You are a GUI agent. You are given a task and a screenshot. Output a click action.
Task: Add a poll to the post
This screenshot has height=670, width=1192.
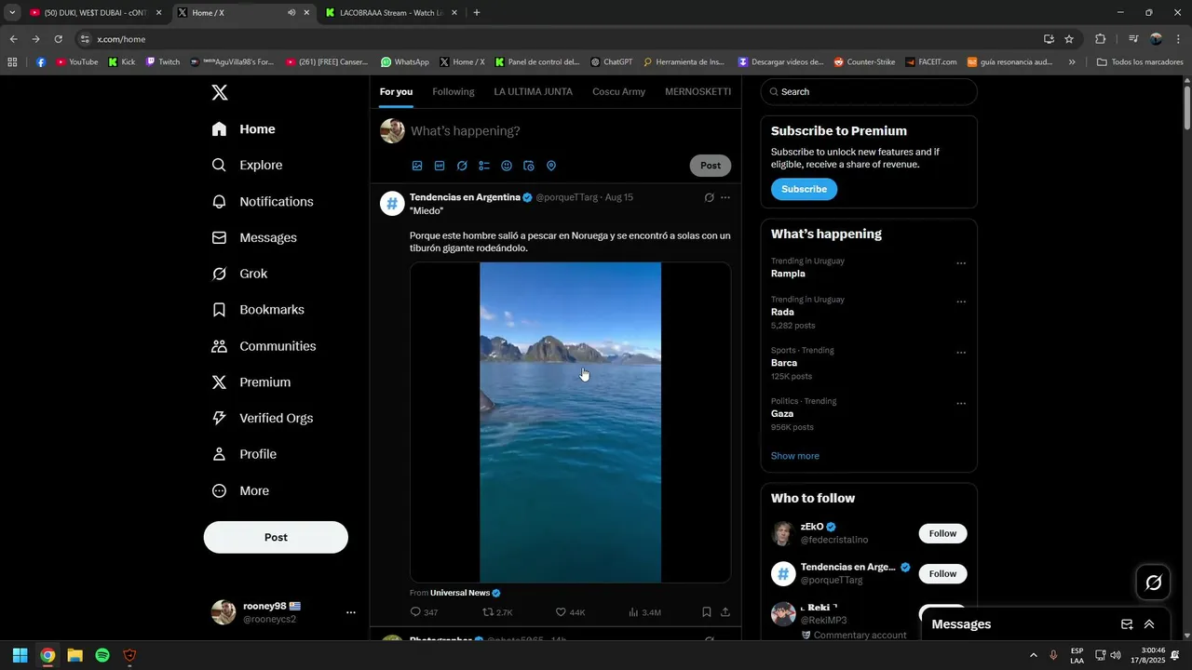tap(484, 166)
